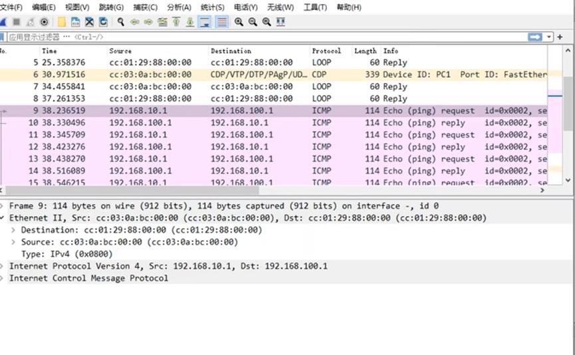Go back in packet history
The image size is (575, 355).
click(134, 22)
